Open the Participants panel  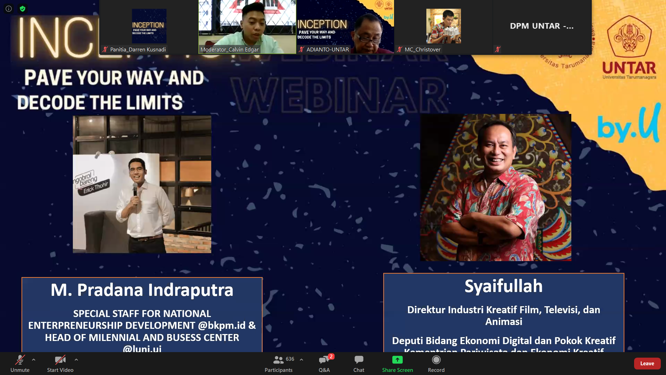pyautogui.click(x=279, y=364)
